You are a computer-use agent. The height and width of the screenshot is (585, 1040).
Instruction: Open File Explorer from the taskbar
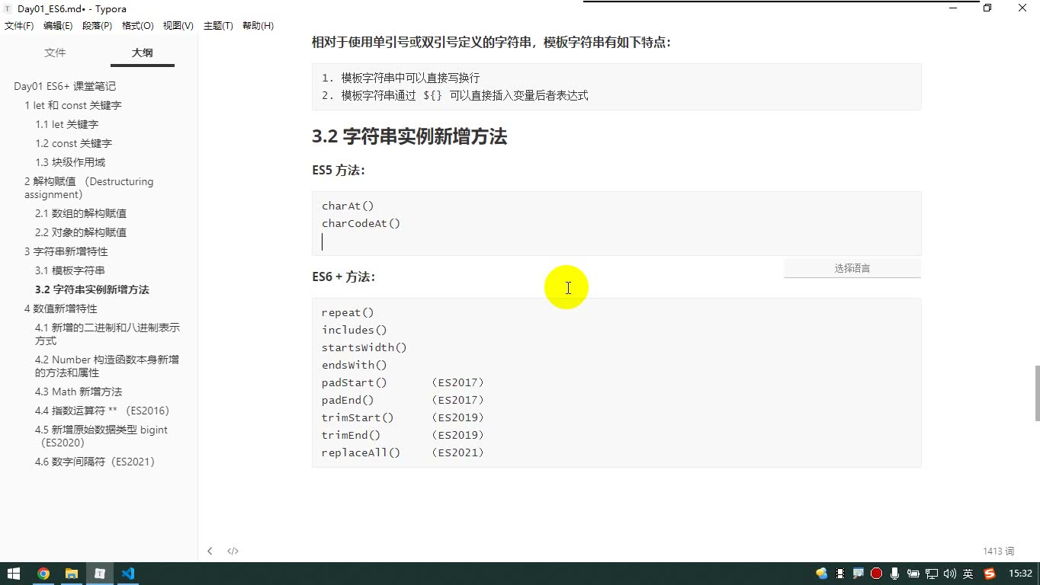(72, 574)
